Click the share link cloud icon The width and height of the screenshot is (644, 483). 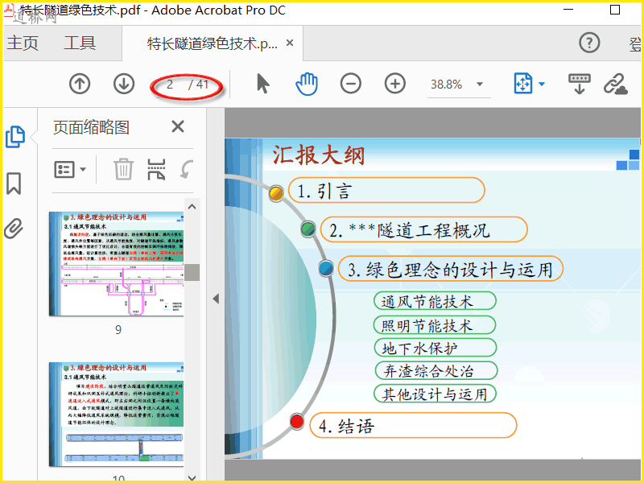616,84
